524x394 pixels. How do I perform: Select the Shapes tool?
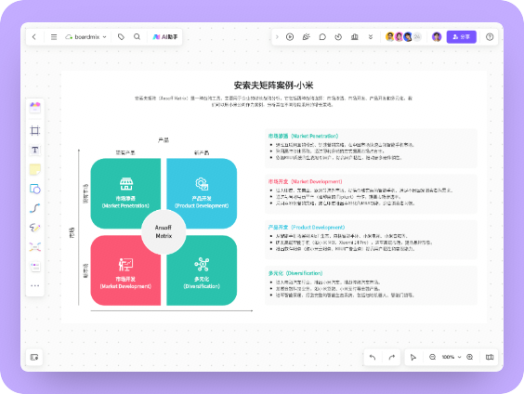[35, 189]
